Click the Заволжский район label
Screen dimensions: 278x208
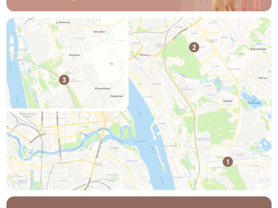pos(212,41)
